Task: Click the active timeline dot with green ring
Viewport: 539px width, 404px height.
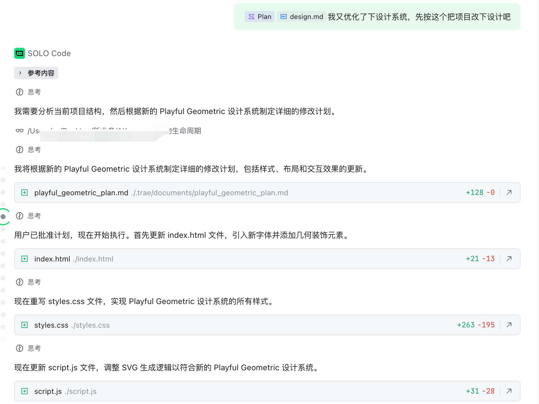Action: click(x=3, y=217)
